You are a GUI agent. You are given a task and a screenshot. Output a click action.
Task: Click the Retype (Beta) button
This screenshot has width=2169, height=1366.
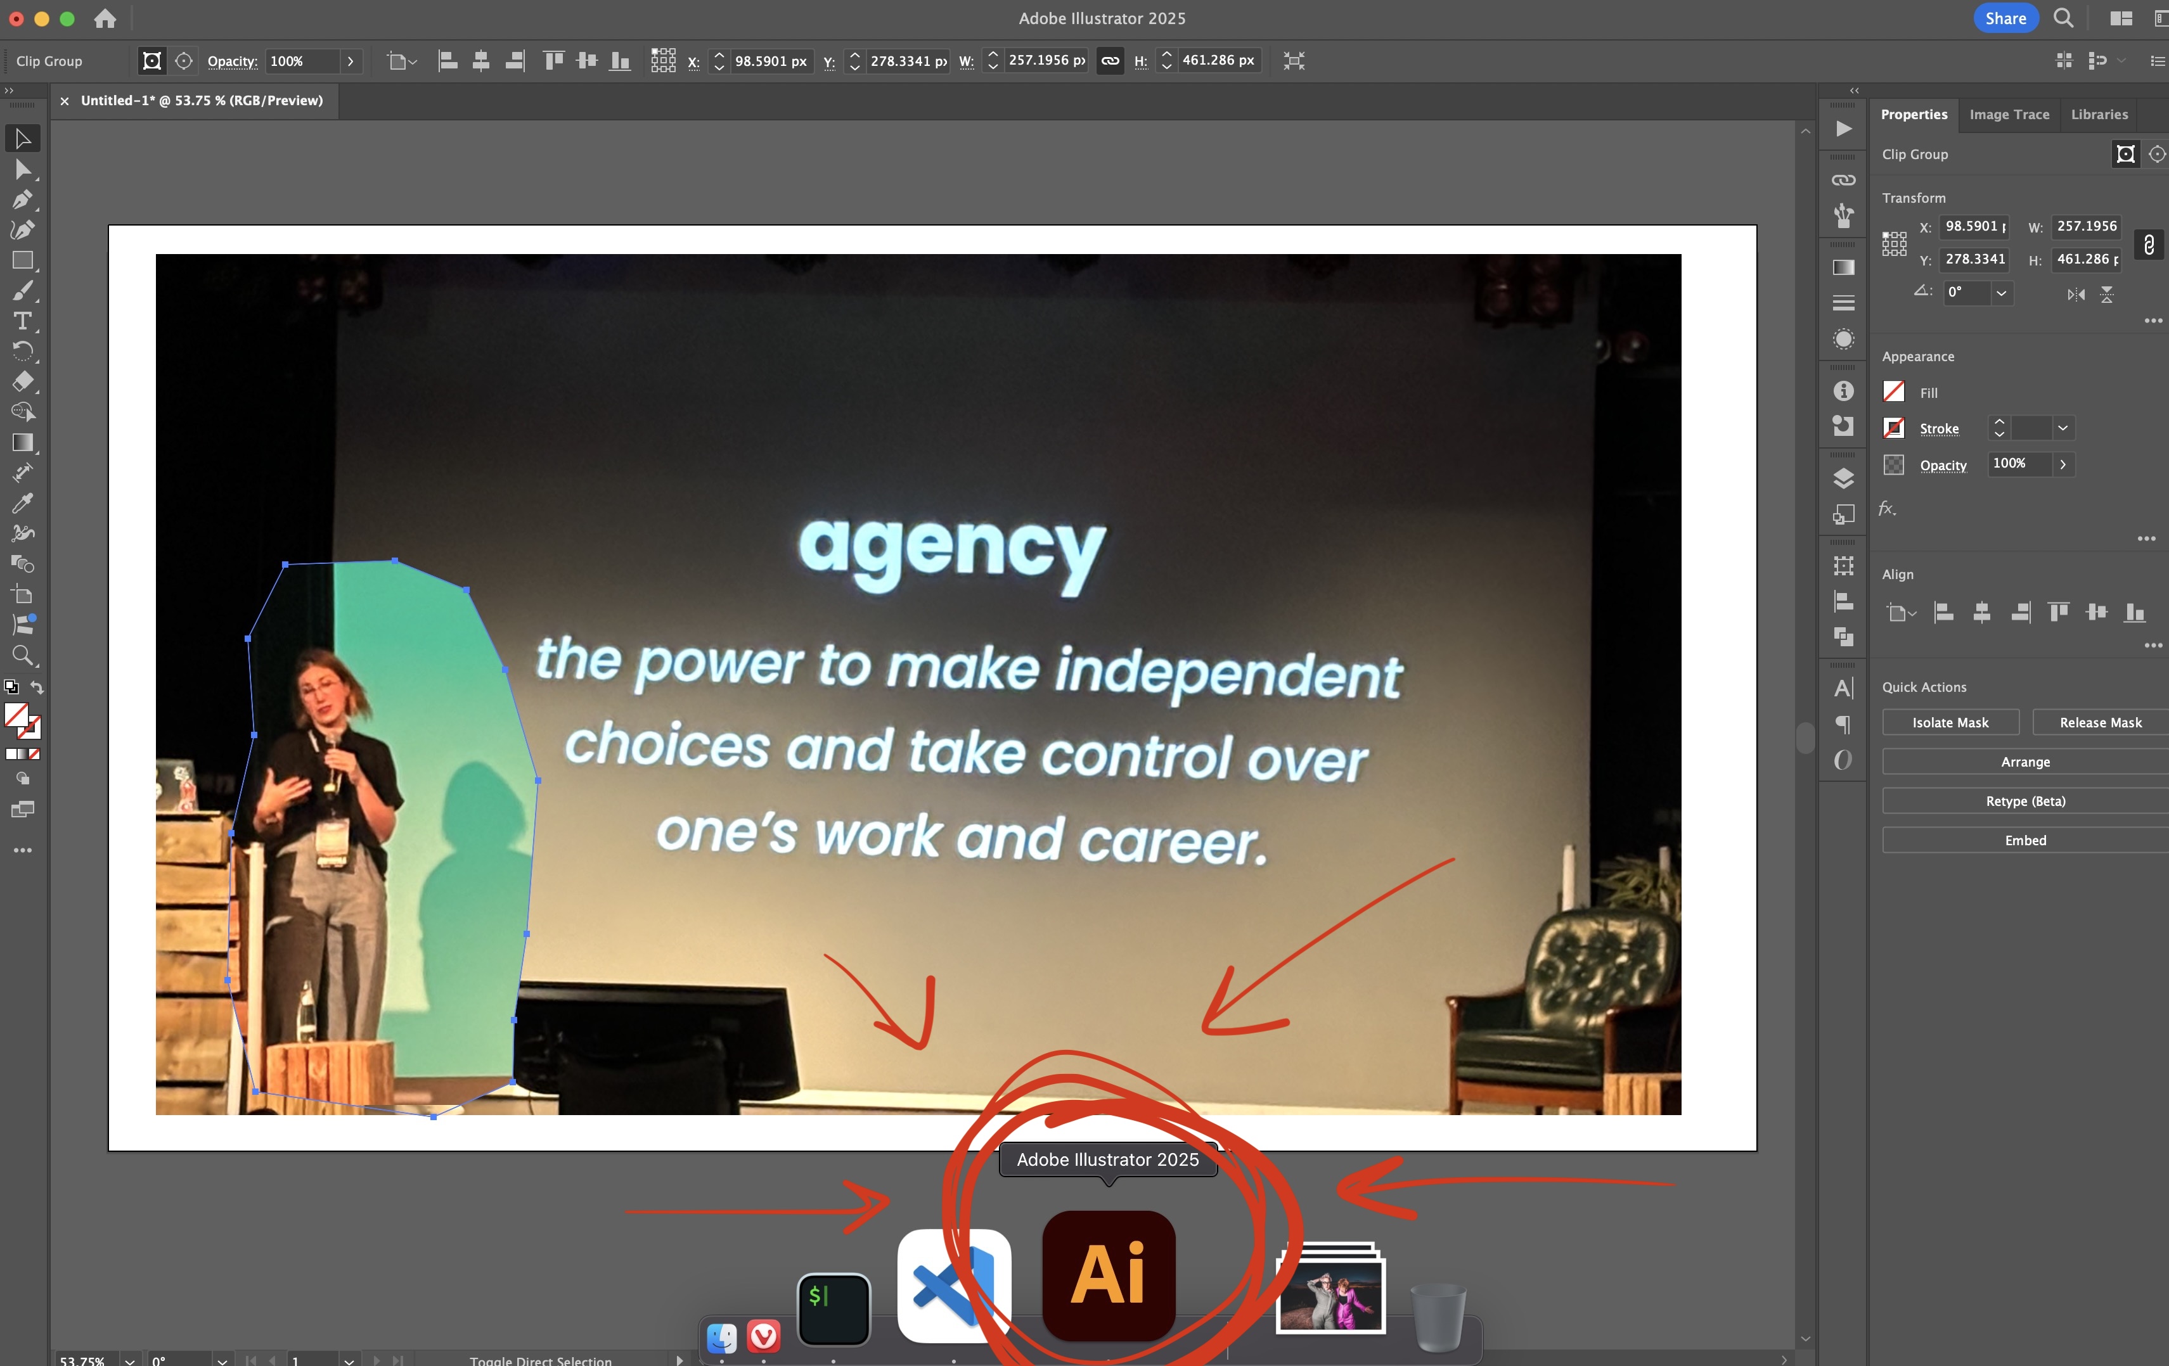point(2025,801)
